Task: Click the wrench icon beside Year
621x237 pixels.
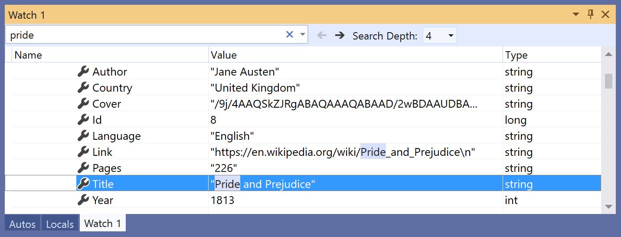Action: [x=83, y=200]
